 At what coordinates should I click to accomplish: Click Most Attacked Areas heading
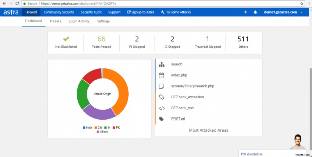[x=209, y=130]
